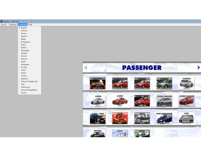201x157 pixels.
Task: Choose the Gran Move/Pyzar vehicle tile
Action: tap(164, 118)
